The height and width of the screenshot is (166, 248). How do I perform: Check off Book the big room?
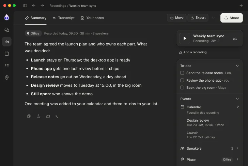point(182,87)
